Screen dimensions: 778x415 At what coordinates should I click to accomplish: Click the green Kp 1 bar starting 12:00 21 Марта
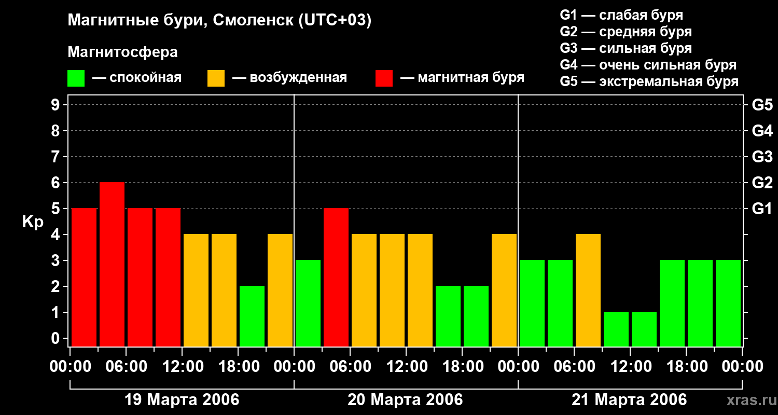click(644, 329)
